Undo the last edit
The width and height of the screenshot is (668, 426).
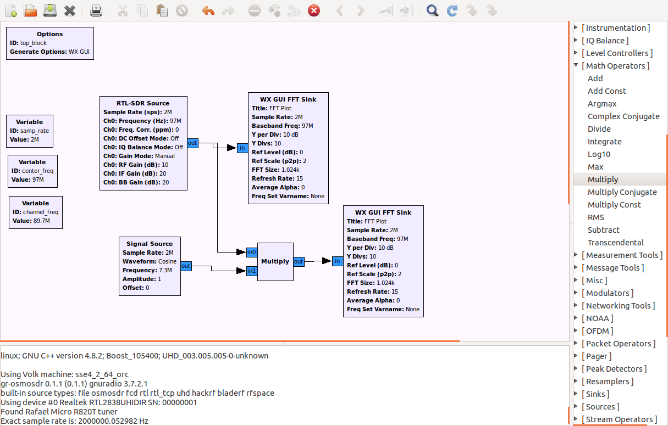point(208,10)
